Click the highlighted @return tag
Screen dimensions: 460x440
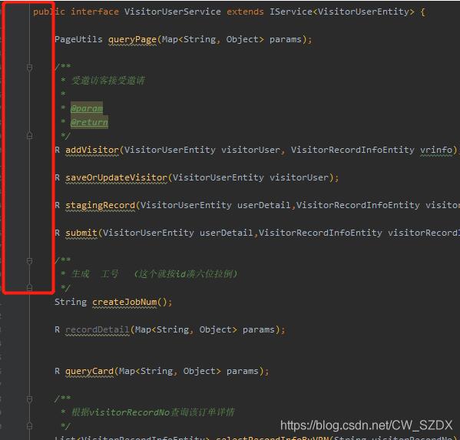coord(89,122)
